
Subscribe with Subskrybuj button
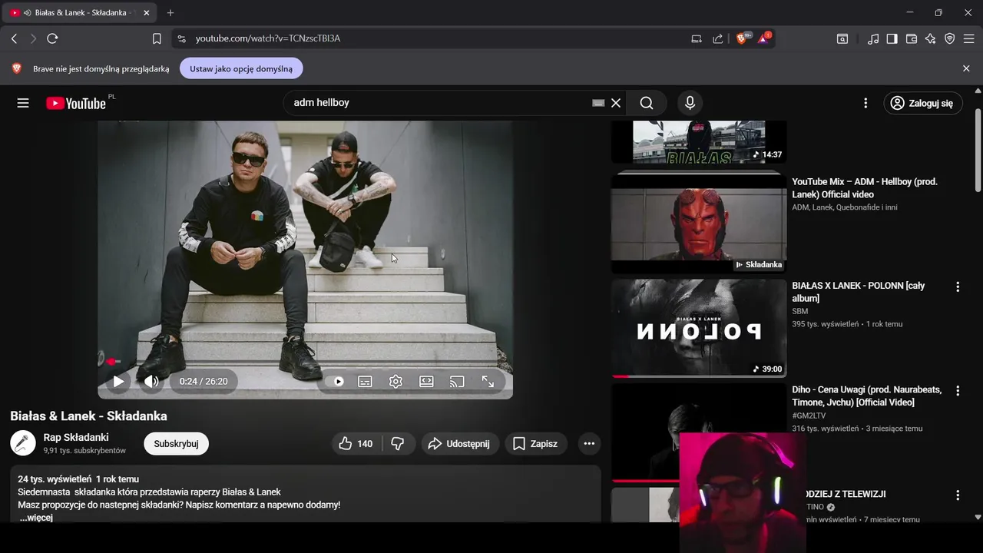click(x=176, y=443)
